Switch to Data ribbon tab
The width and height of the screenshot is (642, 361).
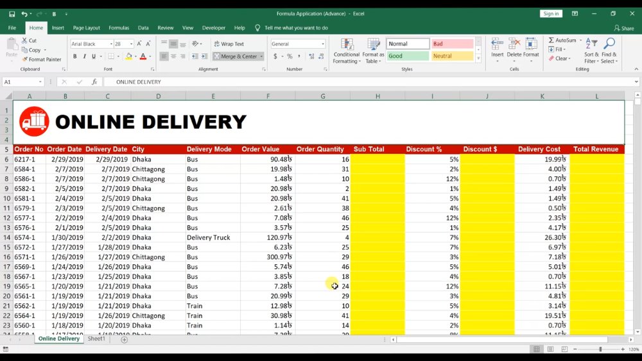click(143, 28)
